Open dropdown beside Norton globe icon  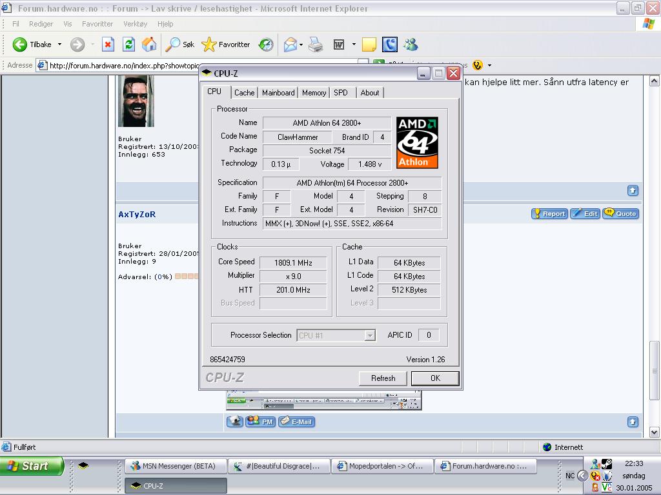489,65
